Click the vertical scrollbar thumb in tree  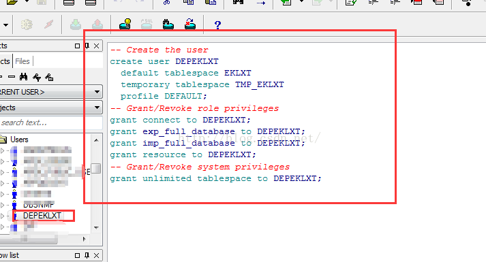[x=96, y=168]
